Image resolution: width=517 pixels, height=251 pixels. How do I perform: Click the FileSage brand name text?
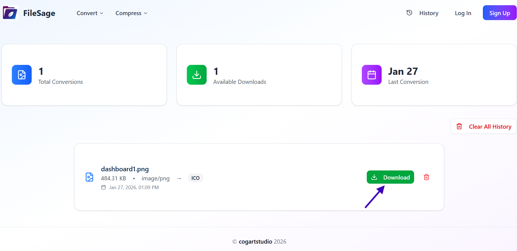[x=39, y=13]
